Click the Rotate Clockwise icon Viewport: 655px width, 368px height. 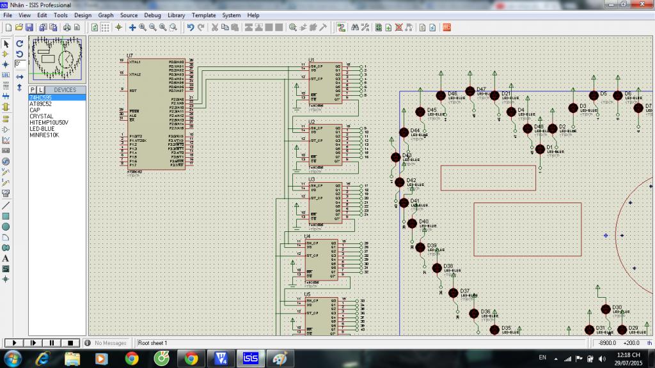[x=20, y=44]
